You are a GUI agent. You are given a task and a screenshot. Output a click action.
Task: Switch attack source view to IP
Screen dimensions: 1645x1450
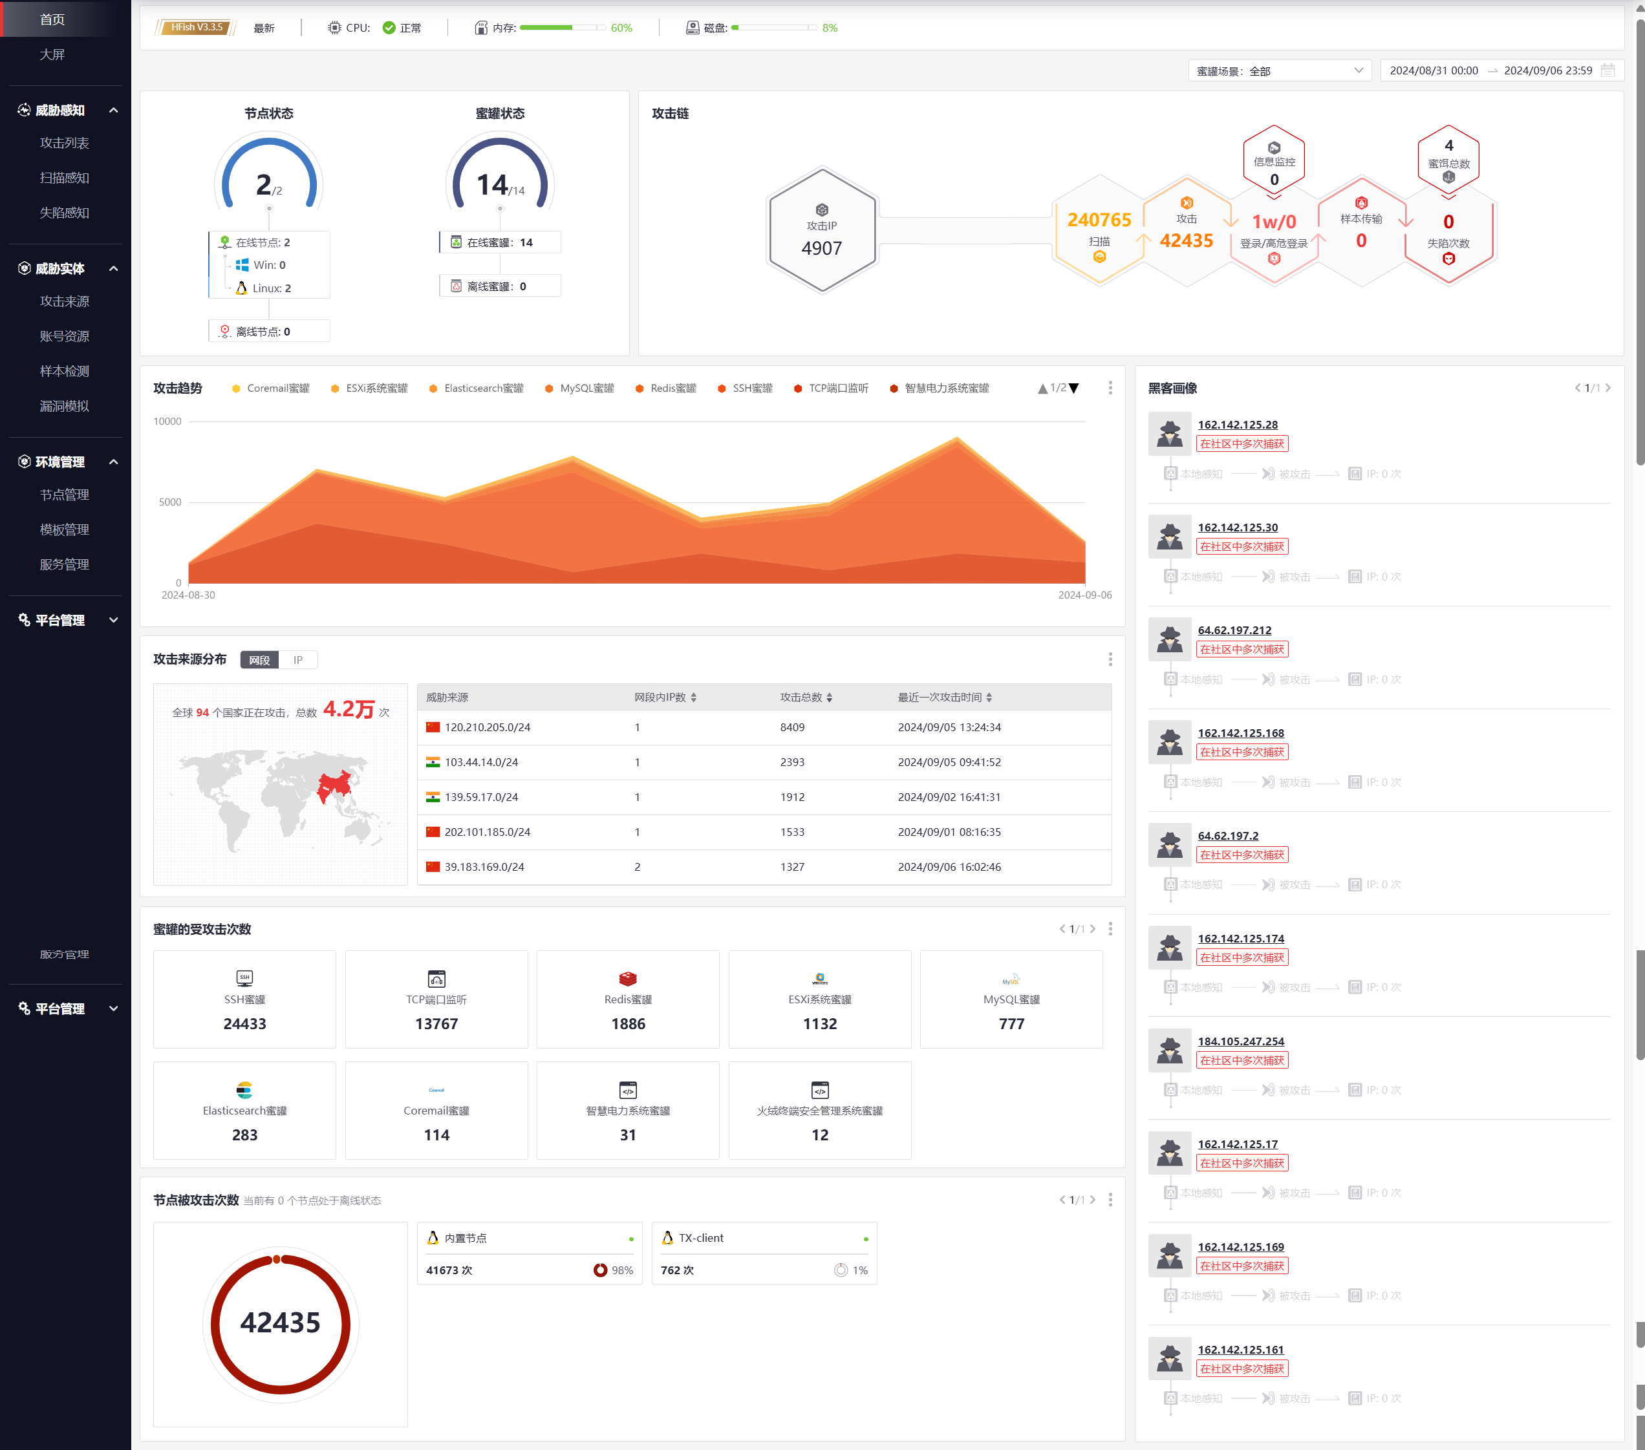(298, 660)
